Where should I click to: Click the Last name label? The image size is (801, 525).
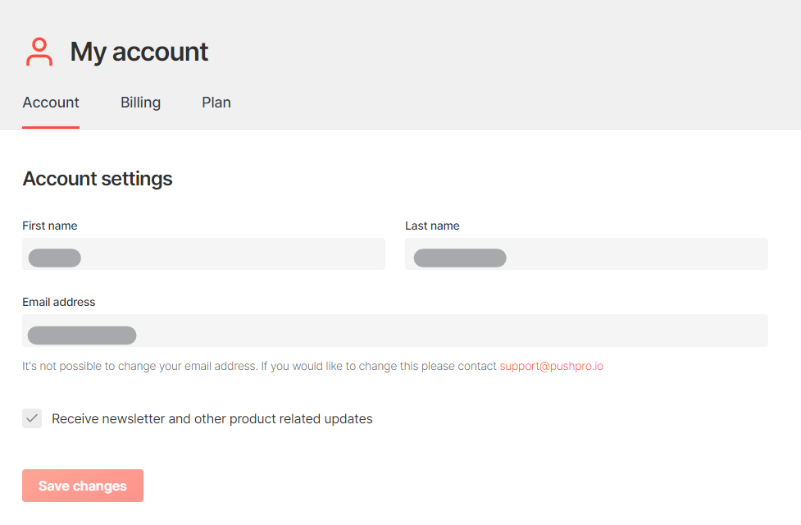[x=432, y=226]
